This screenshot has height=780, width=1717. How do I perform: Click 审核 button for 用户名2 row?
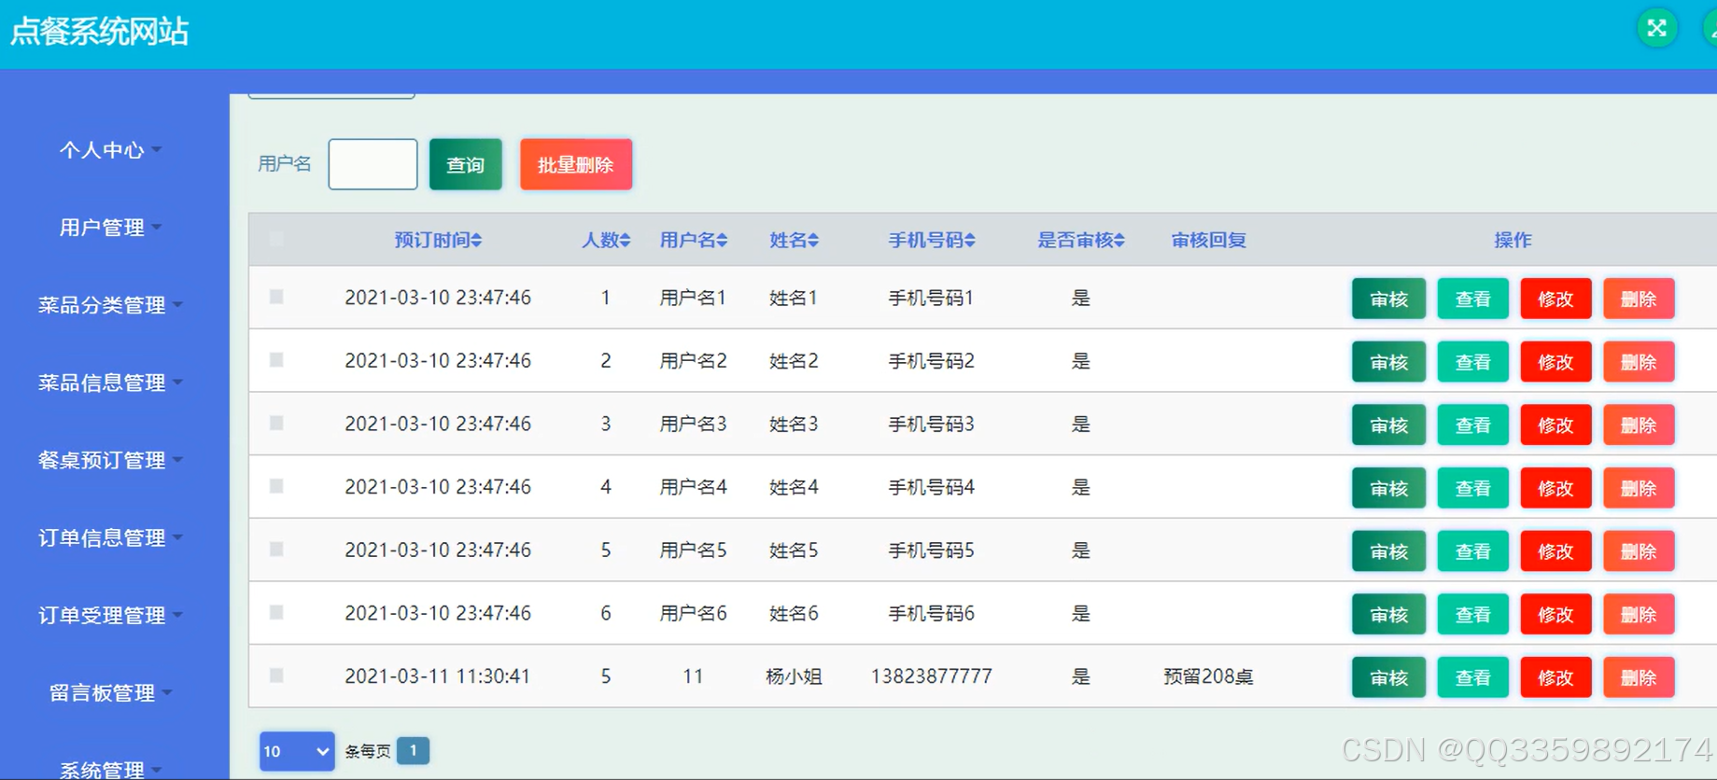coord(1388,362)
